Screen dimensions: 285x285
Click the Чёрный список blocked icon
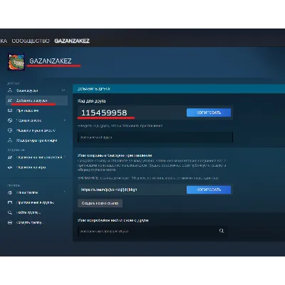(10, 120)
